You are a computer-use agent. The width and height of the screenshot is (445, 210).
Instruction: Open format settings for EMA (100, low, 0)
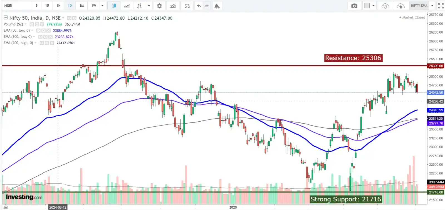[45, 37]
